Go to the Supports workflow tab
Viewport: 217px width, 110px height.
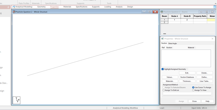[96, 7]
